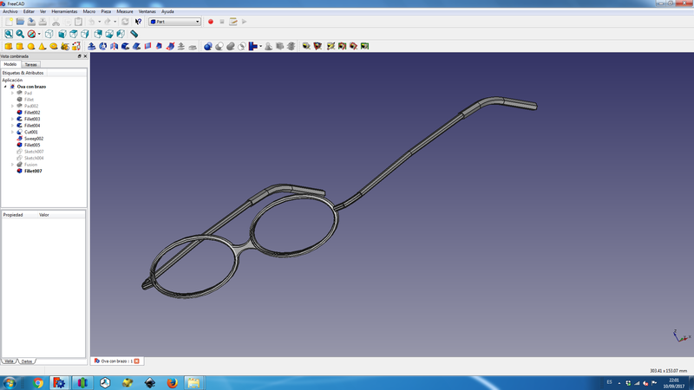Image resolution: width=694 pixels, height=390 pixels.
Task: Open the Editar menu
Action: pyautogui.click(x=29, y=11)
